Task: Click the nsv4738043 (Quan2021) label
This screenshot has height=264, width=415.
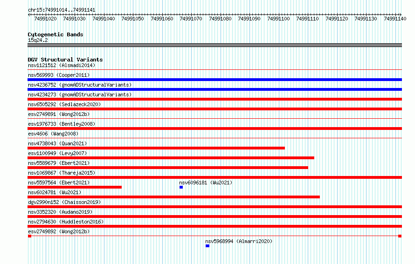Action: tap(57, 143)
